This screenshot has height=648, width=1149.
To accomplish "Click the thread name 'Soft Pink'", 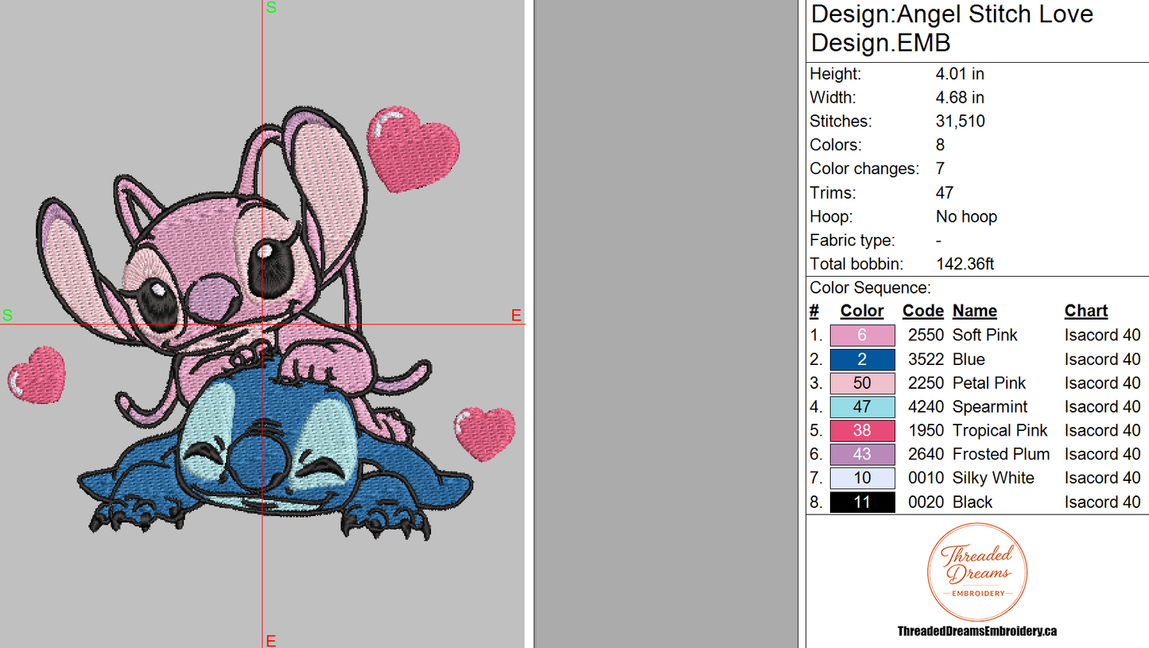I will pos(985,336).
